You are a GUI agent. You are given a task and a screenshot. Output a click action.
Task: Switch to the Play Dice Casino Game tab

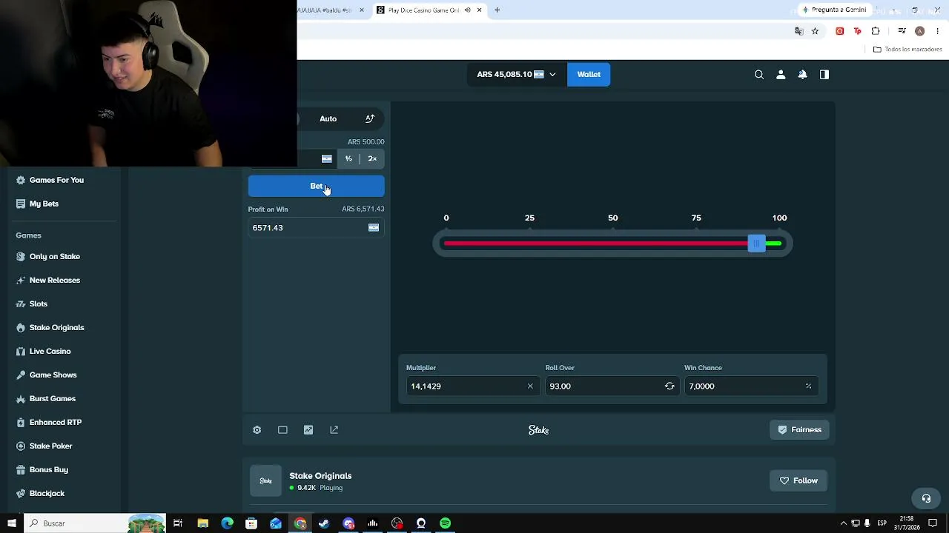coord(425,10)
